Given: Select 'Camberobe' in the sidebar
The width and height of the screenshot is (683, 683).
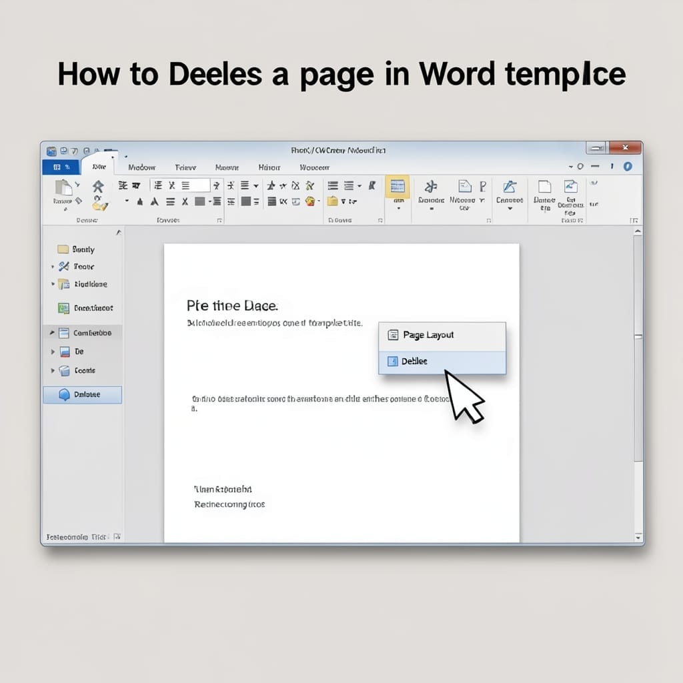Looking at the screenshot, I should [x=82, y=333].
